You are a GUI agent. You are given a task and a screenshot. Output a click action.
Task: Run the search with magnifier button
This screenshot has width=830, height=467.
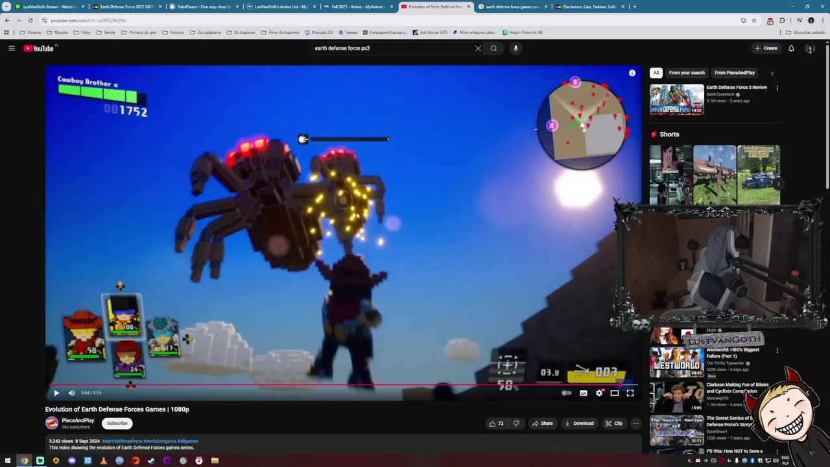coord(493,48)
